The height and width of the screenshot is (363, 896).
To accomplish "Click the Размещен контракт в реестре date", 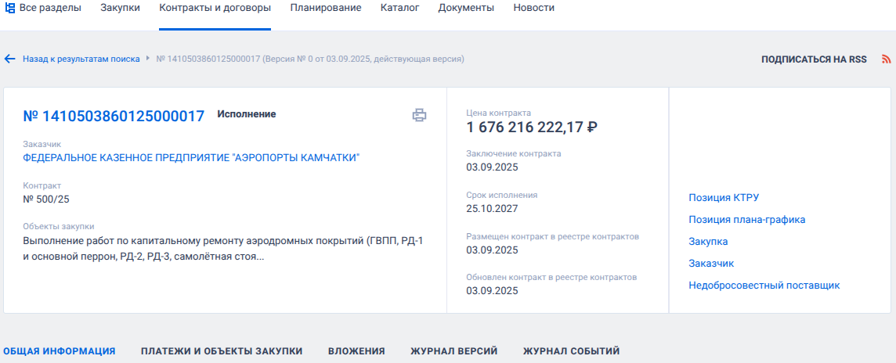I will [x=492, y=250].
